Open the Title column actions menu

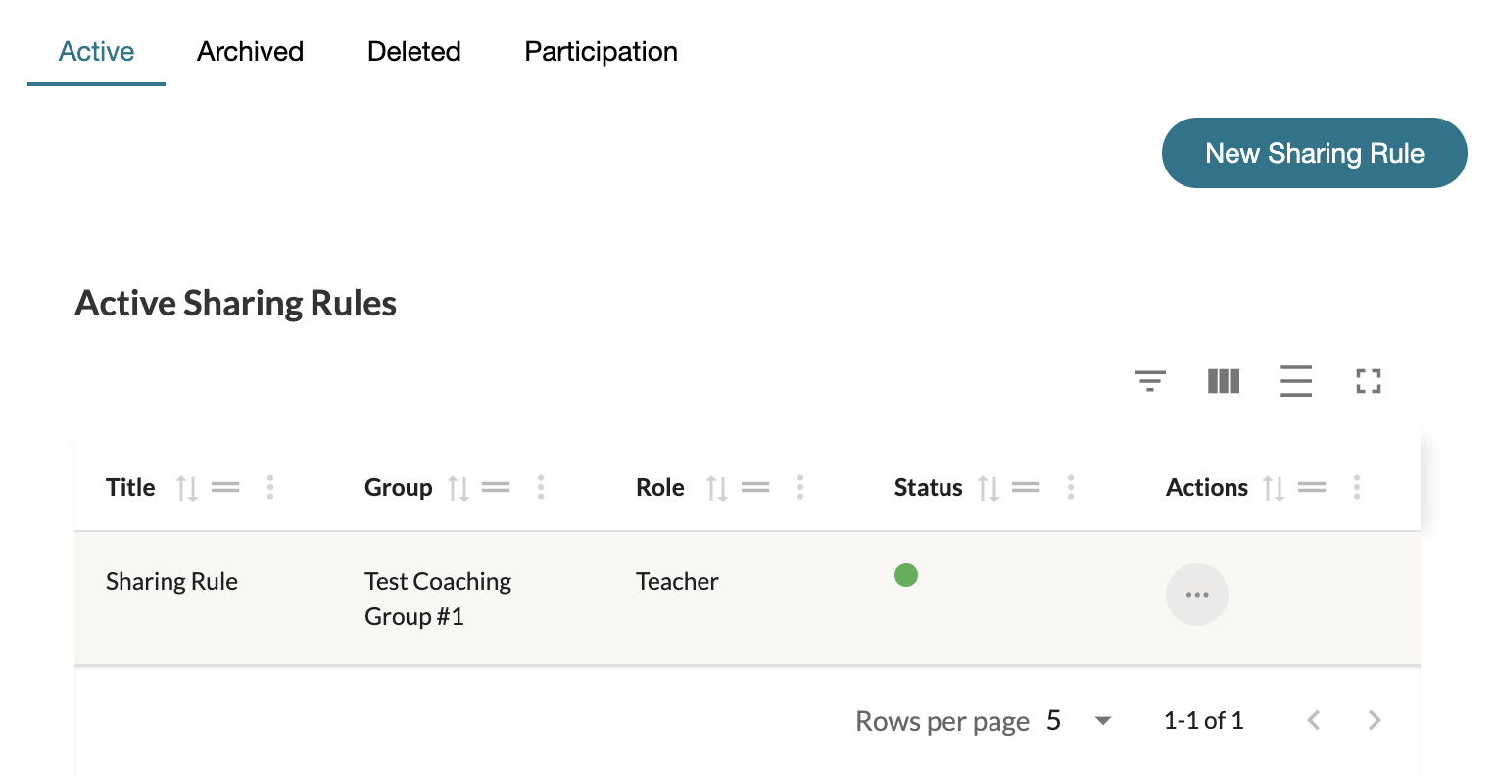click(270, 488)
